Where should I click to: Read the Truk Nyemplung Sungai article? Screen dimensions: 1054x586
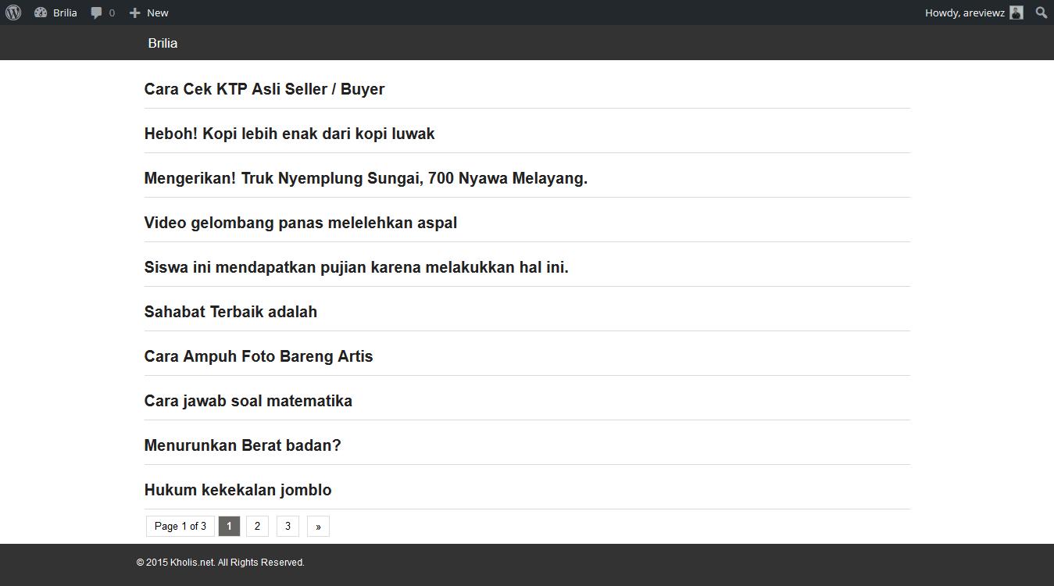pos(366,178)
